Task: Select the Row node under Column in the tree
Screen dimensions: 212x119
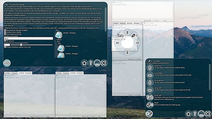Action: (x=59, y=42)
